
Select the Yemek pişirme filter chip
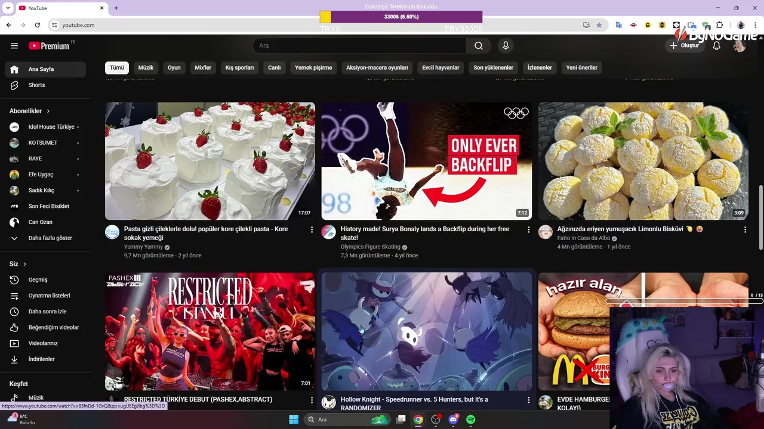(x=313, y=67)
